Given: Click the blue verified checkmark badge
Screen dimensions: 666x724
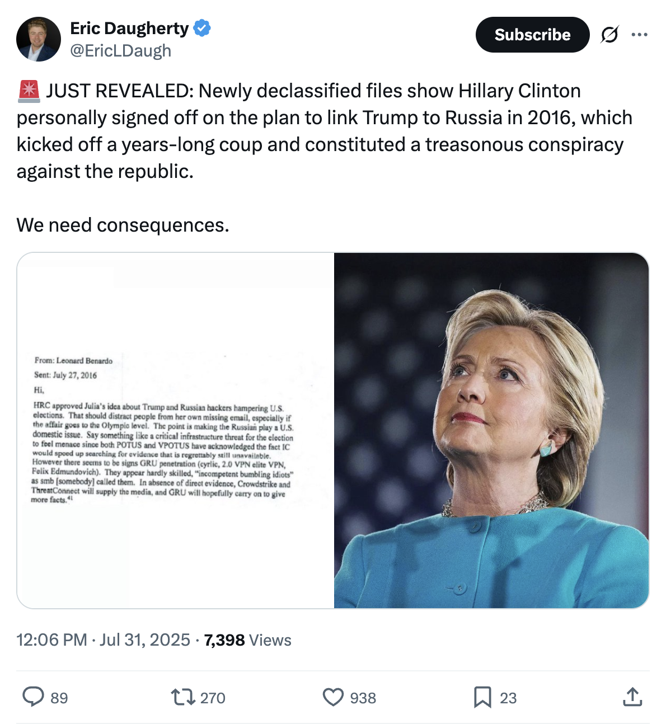Looking at the screenshot, I should [x=202, y=28].
